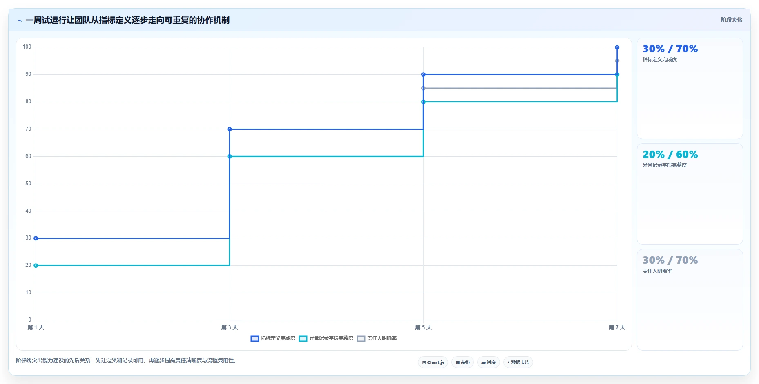The width and height of the screenshot is (759, 384).
Task: Select the 指标定义完成度 point at 第 7 天 (100)
Action: pyautogui.click(x=617, y=47)
